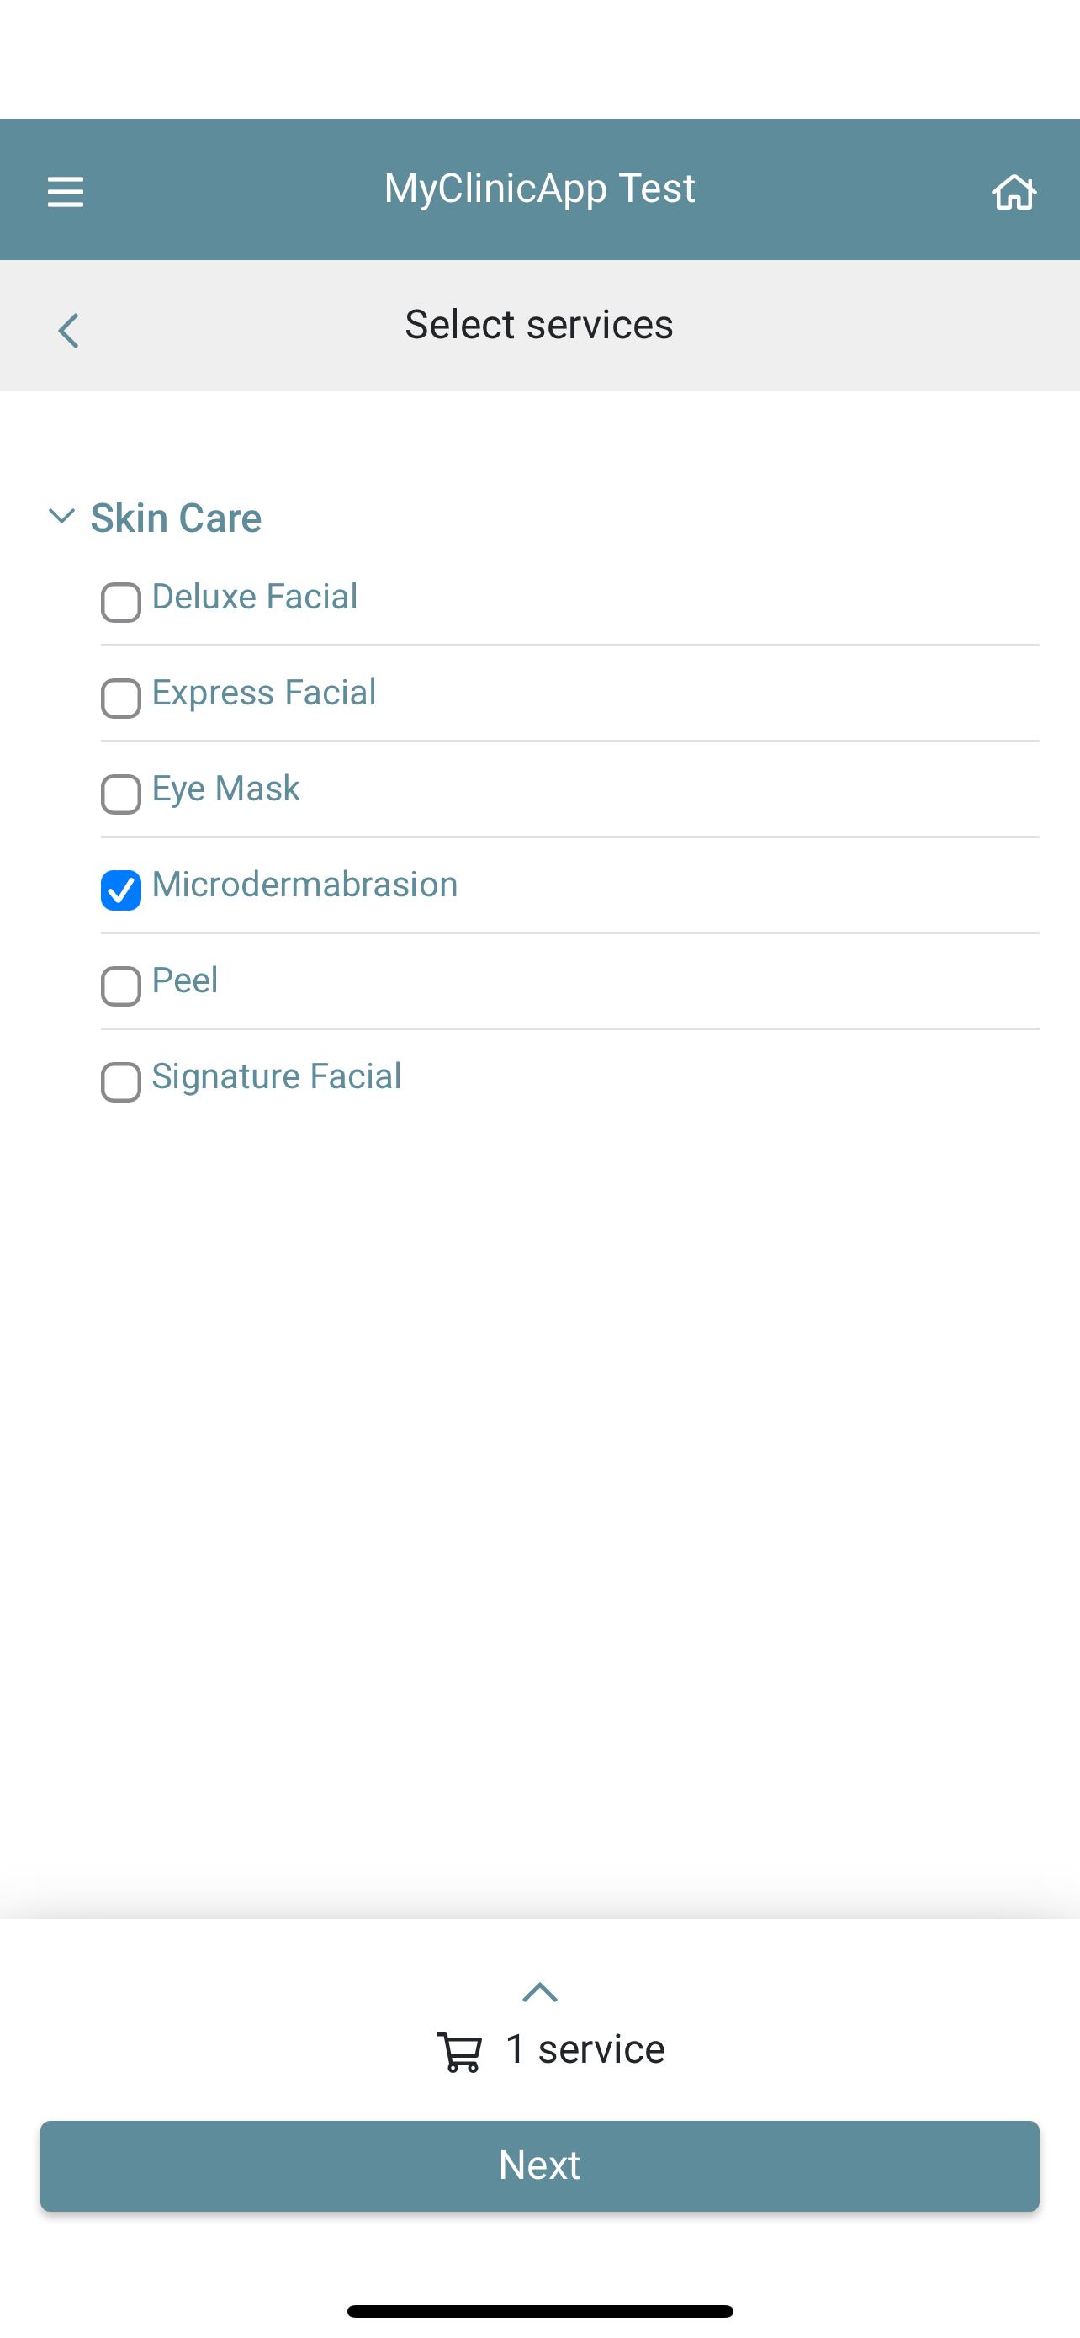Tap the back arrow beside Select services

[68, 331]
